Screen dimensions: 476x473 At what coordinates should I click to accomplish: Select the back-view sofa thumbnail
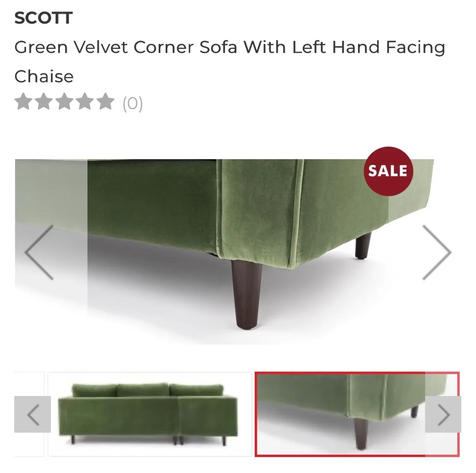tap(150, 414)
